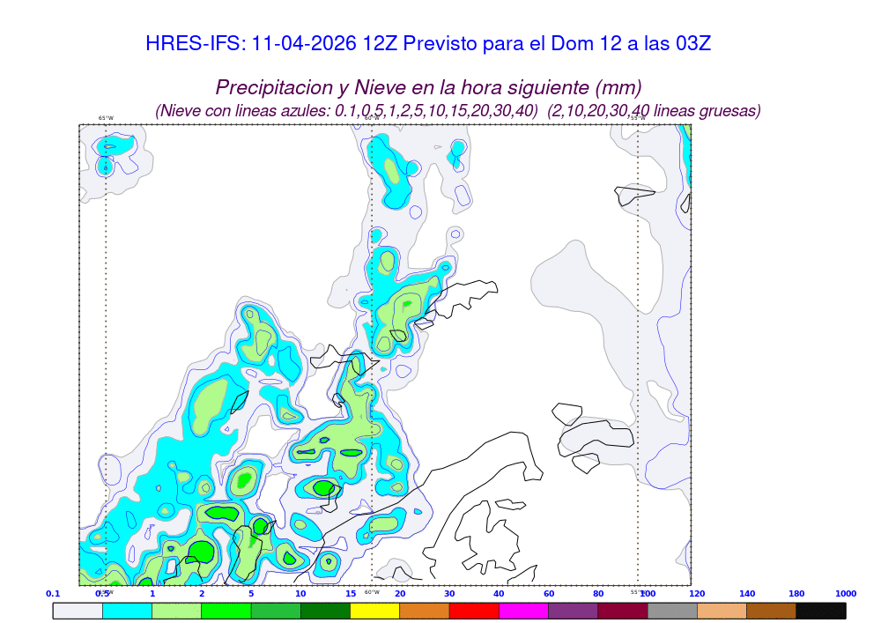This screenshot has height=623, width=881.
Task: Click the whitish first legend swatch
Action: click(x=78, y=611)
